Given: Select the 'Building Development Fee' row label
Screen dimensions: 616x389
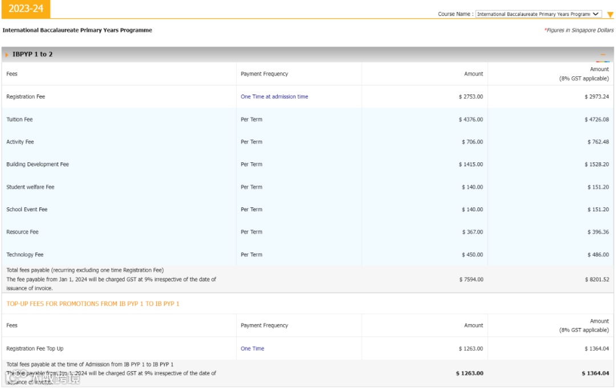Looking at the screenshot, I should tap(37, 164).
